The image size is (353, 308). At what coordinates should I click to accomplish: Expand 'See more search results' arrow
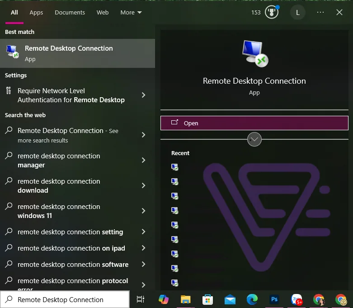click(143, 135)
